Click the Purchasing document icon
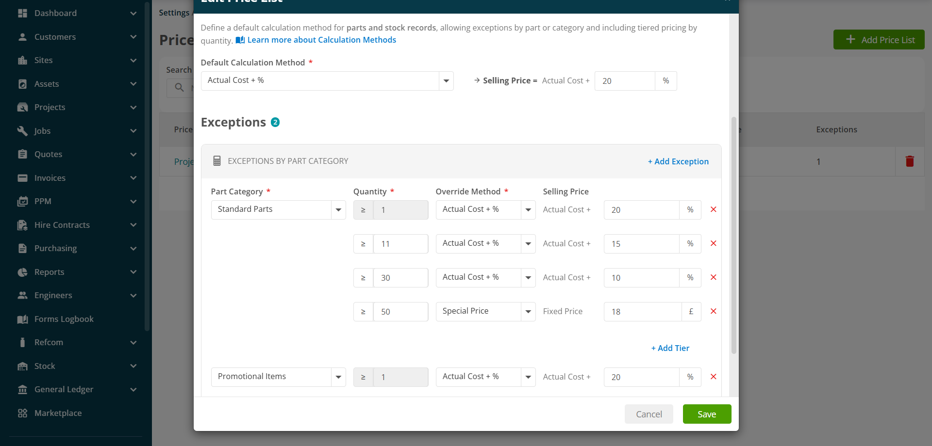Image resolution: width=932 pixels, height=446 pixels. click(22, 248)
